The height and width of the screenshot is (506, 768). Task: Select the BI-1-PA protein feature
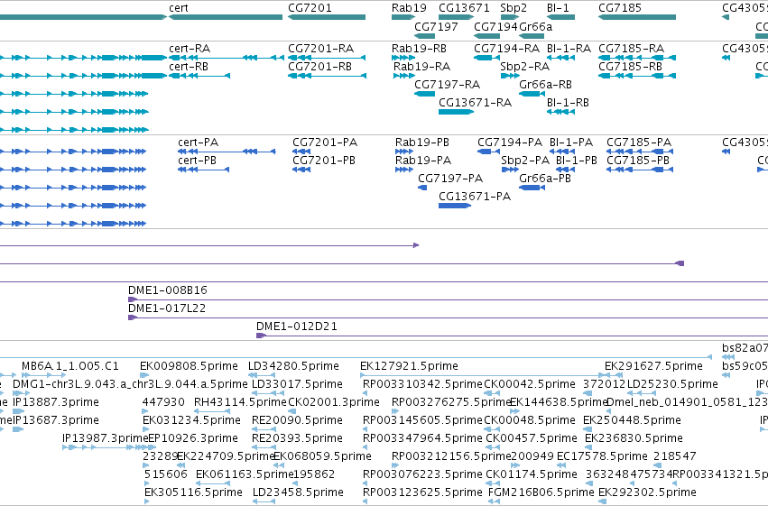pos(562,152)
